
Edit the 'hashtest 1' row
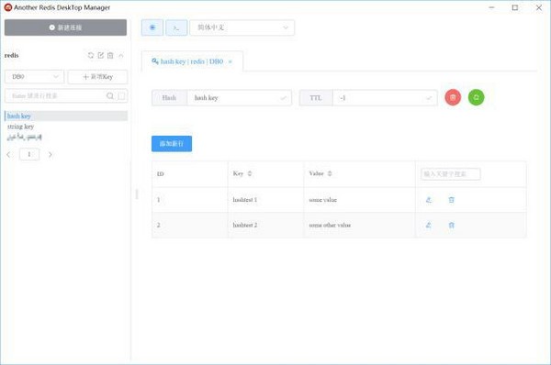pyautogui.click(x=428, y=200)
